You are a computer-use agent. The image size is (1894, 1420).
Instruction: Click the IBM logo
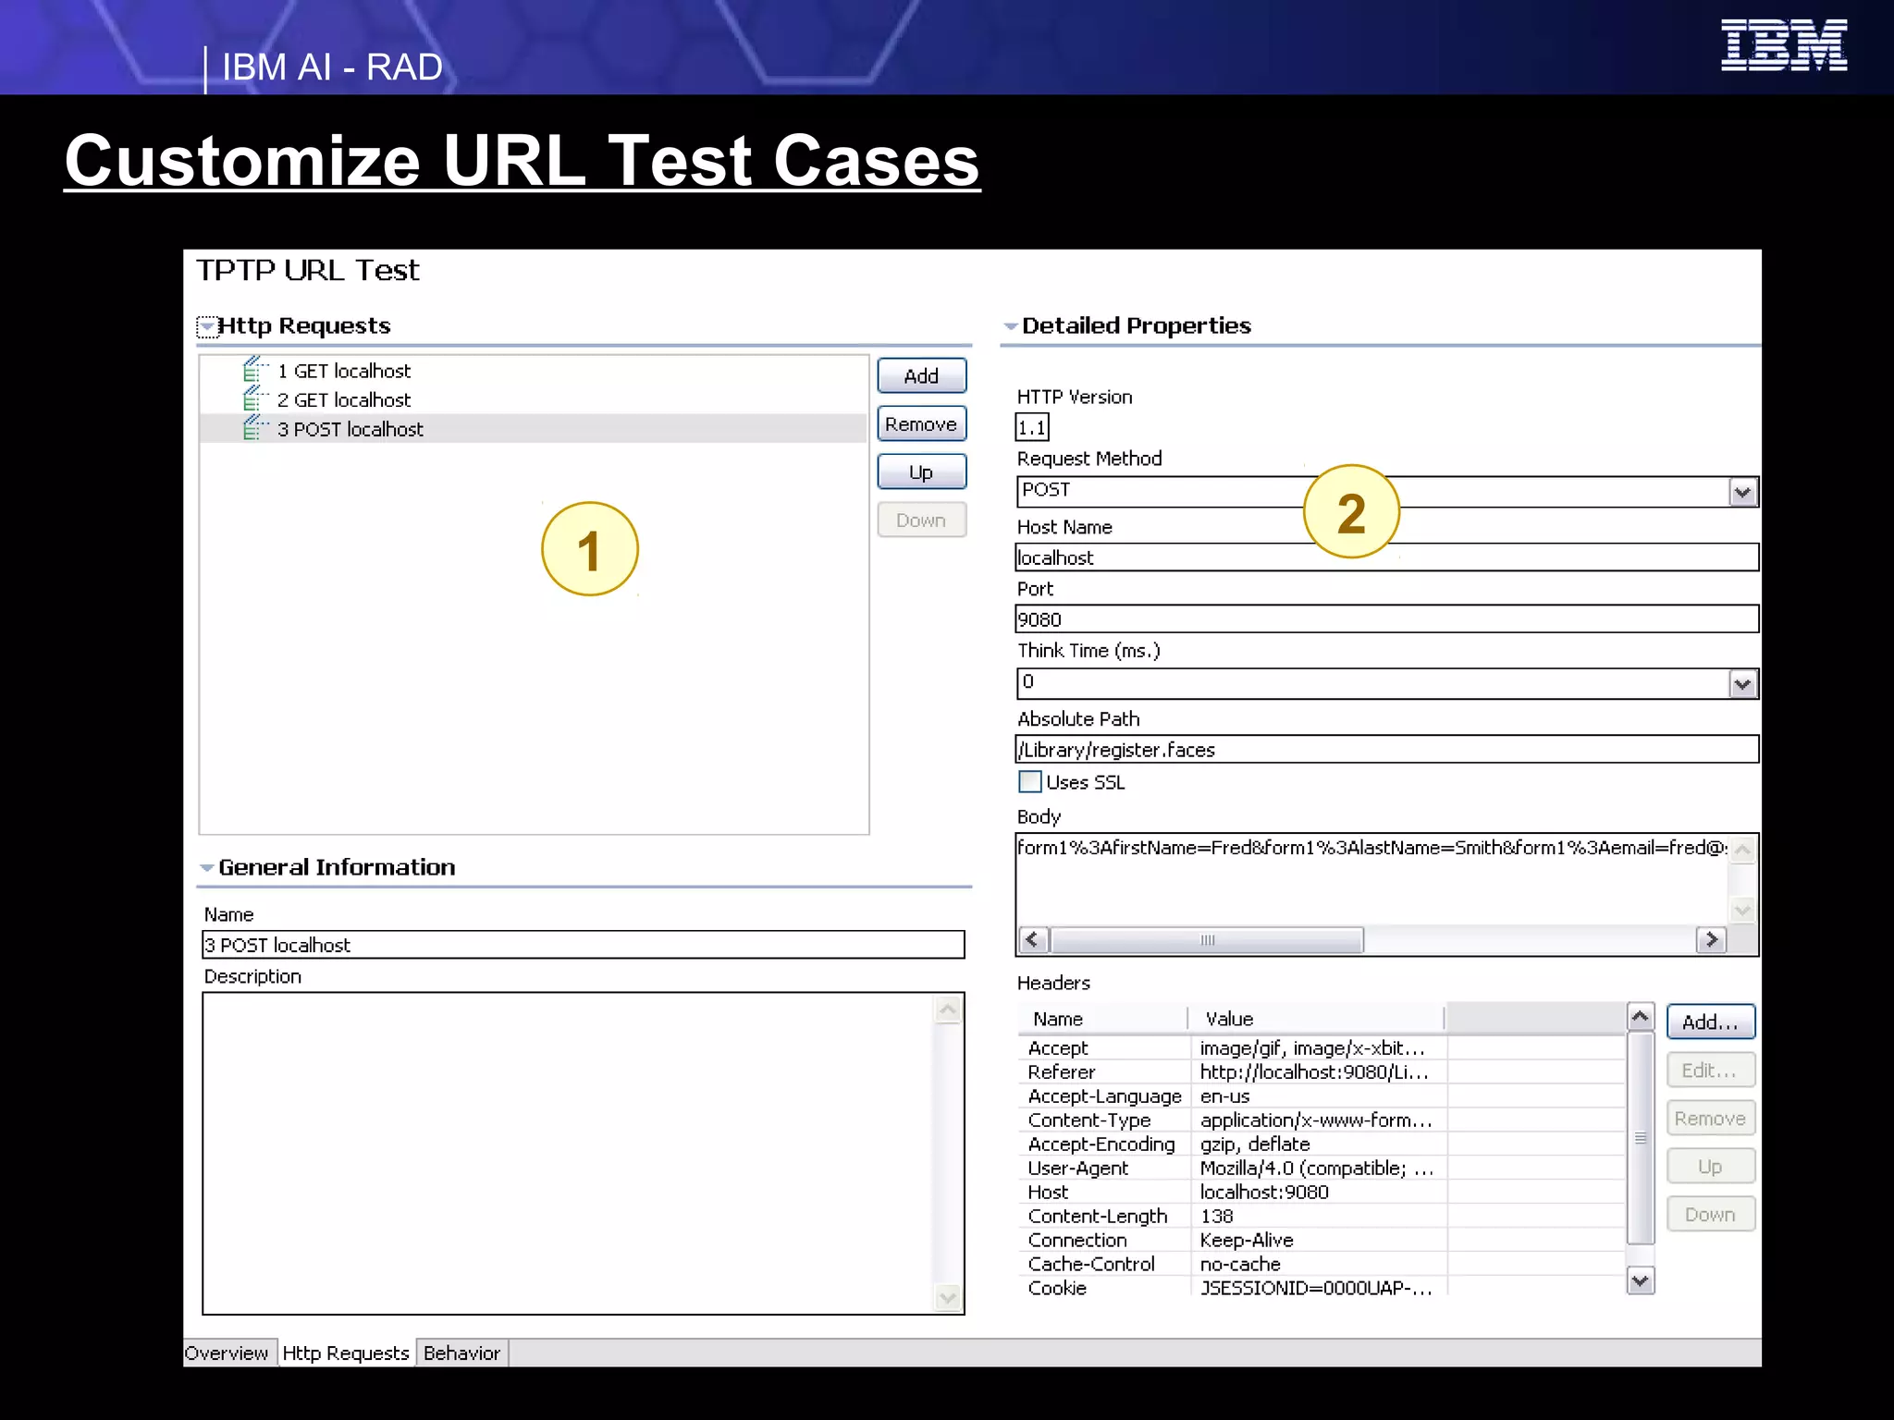point(1784,45)
